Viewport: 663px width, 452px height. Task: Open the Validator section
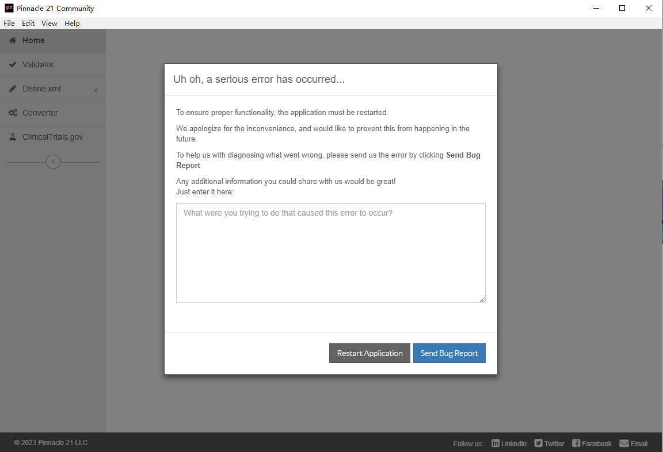[x=53, y=64]
